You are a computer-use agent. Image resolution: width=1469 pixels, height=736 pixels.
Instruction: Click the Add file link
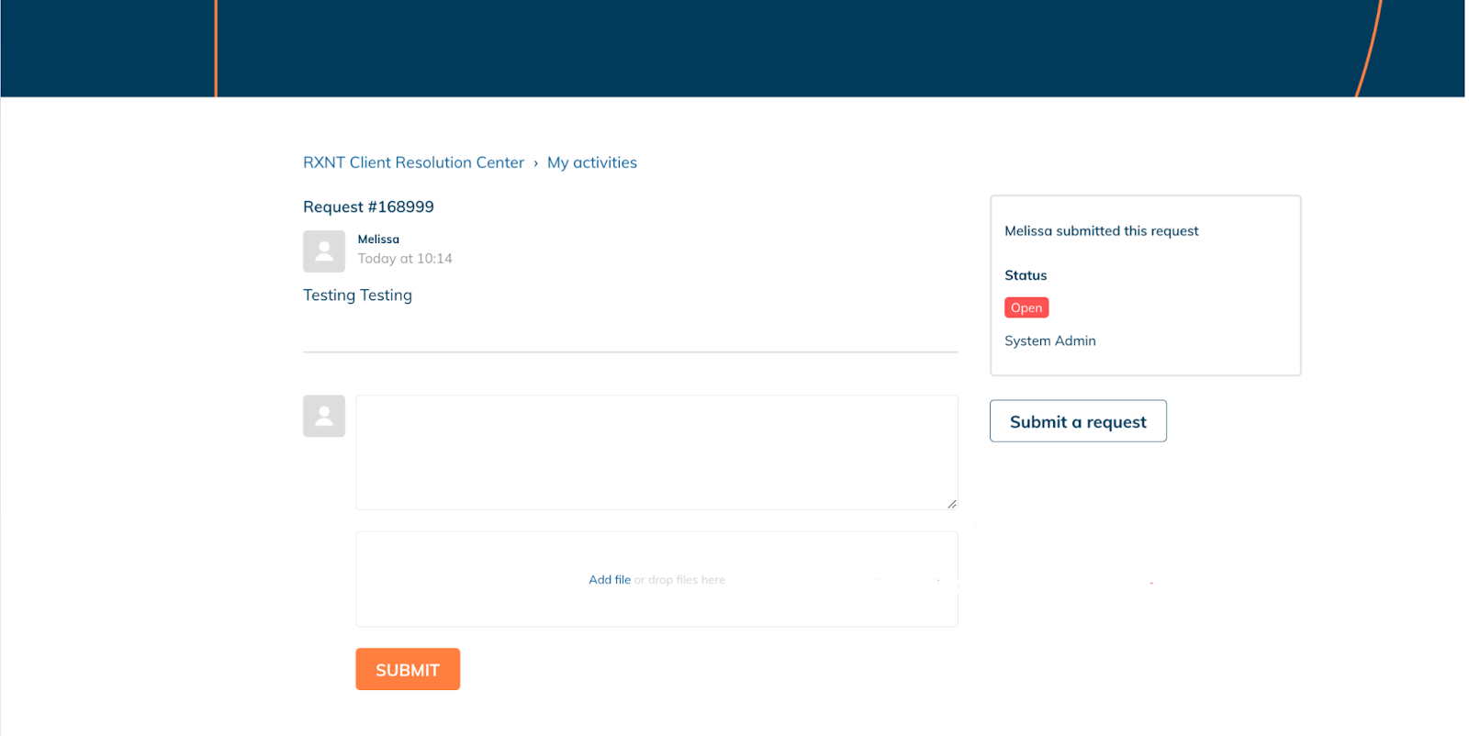point(609,580)
